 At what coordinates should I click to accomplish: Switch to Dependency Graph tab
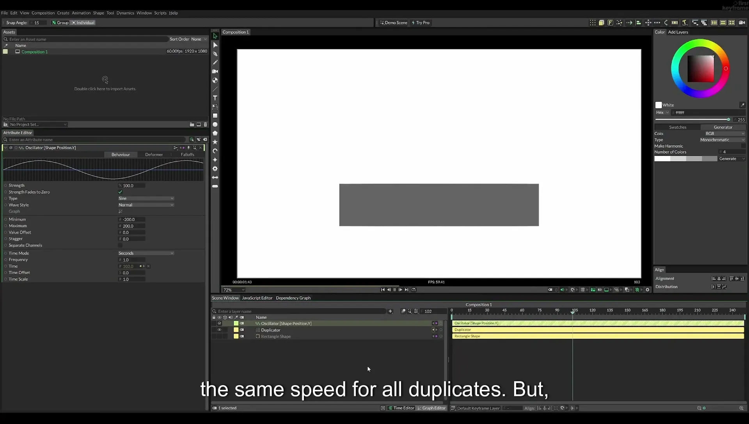pyautogui.click(x=293, y=298)
